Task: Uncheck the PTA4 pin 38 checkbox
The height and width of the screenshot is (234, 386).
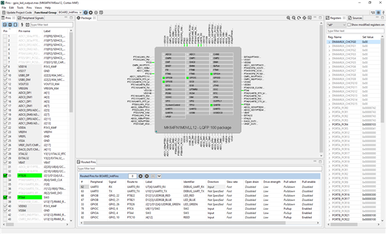Action: 5,197
